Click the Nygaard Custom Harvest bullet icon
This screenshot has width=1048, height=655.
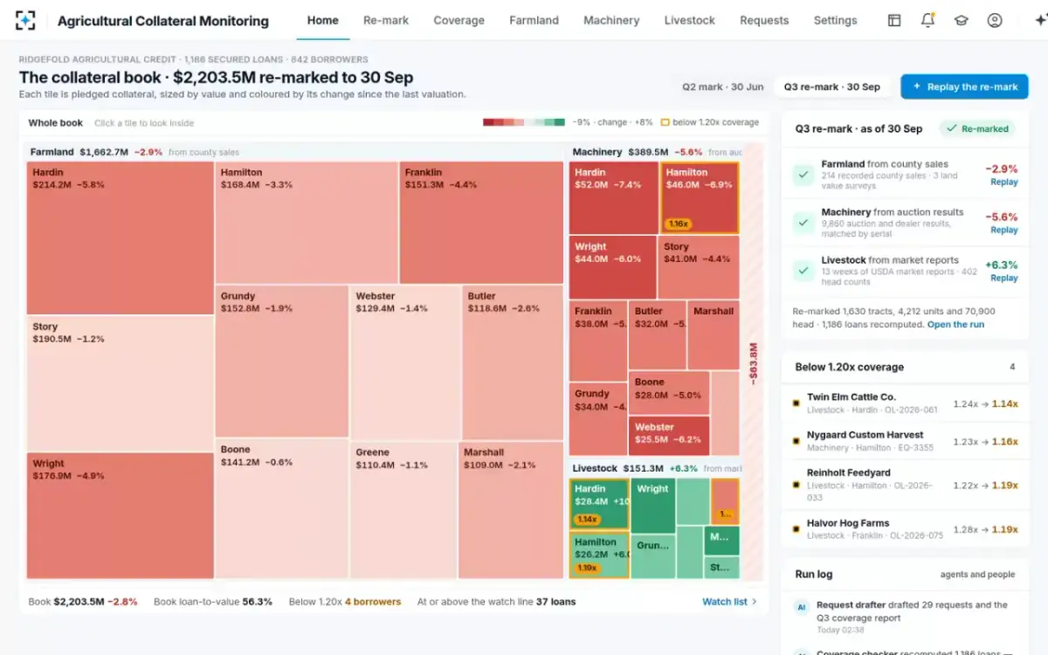tap(796, 441)
